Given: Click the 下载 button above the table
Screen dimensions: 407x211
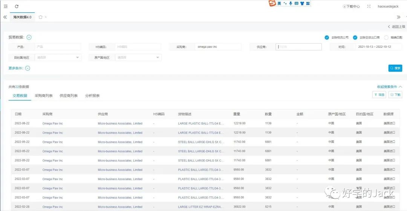Looking at the screenshot, I should (x=395, y=95).
